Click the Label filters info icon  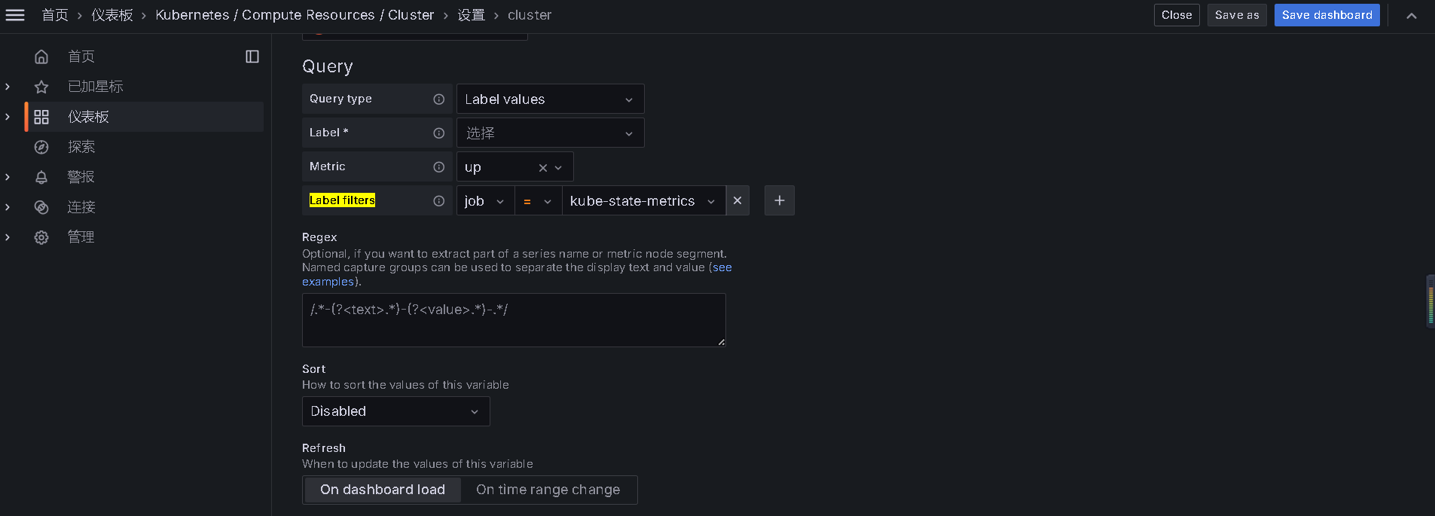point(438,201)
